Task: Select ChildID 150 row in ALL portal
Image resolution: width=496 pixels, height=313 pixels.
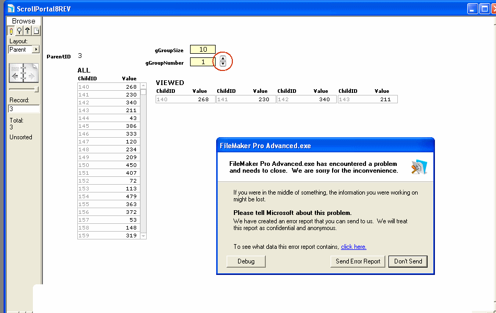Action: point(108,165)
